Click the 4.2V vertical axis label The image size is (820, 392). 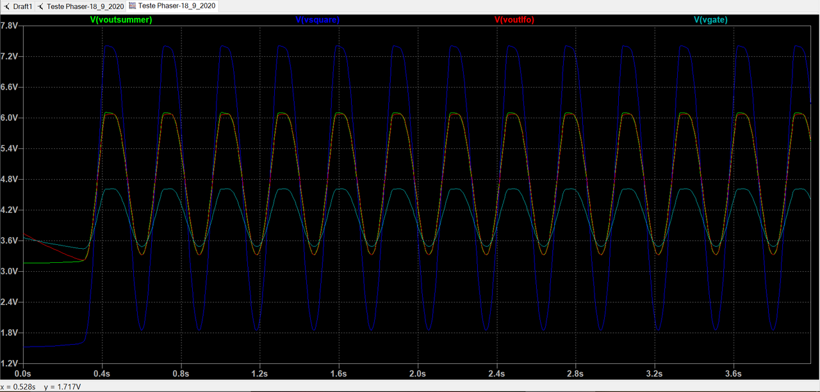tap(10, 210)
